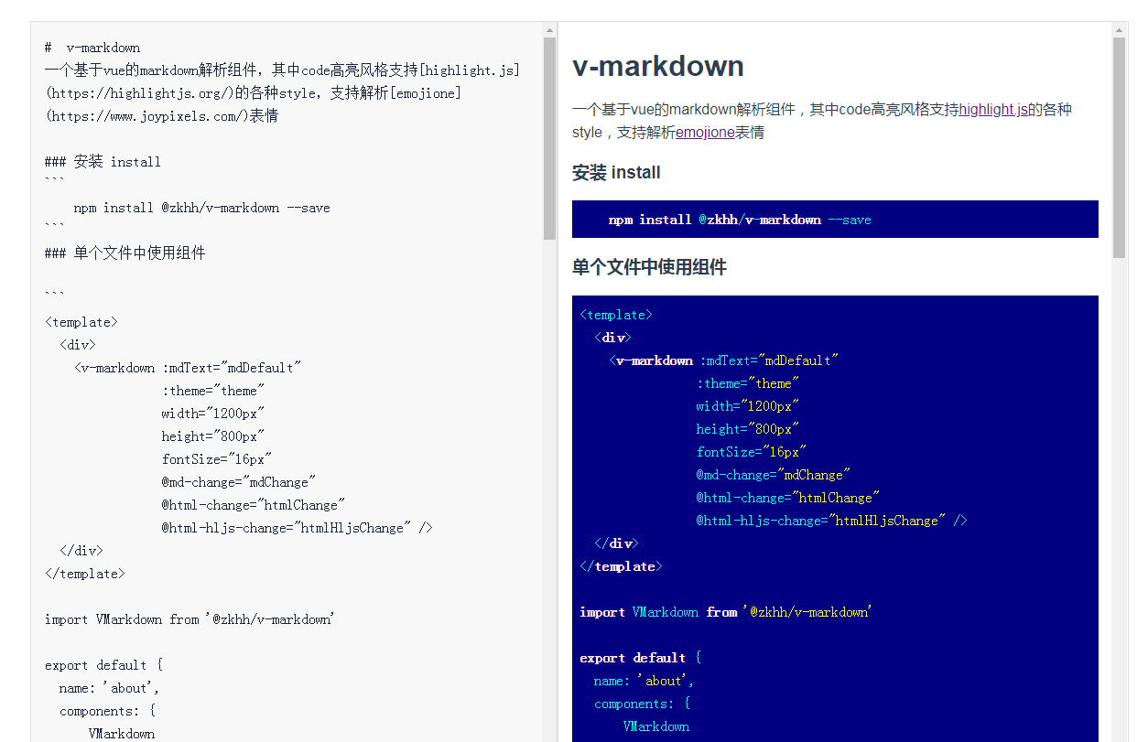Place cursor in the '# v-markdown' editor line

coord(92,48)
